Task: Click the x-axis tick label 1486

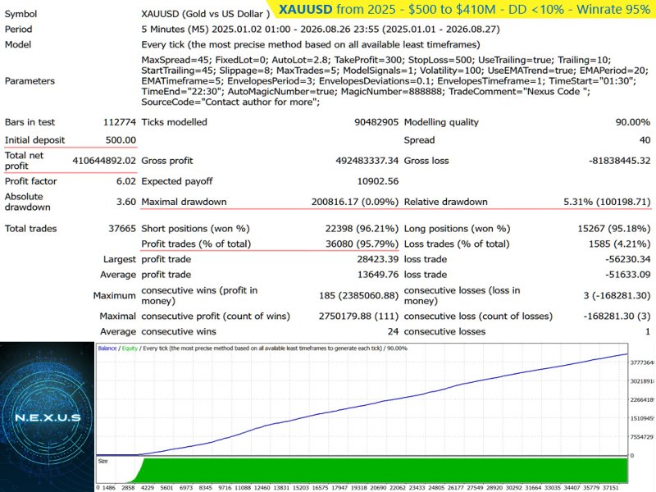Action: click(x=109, y=488)
